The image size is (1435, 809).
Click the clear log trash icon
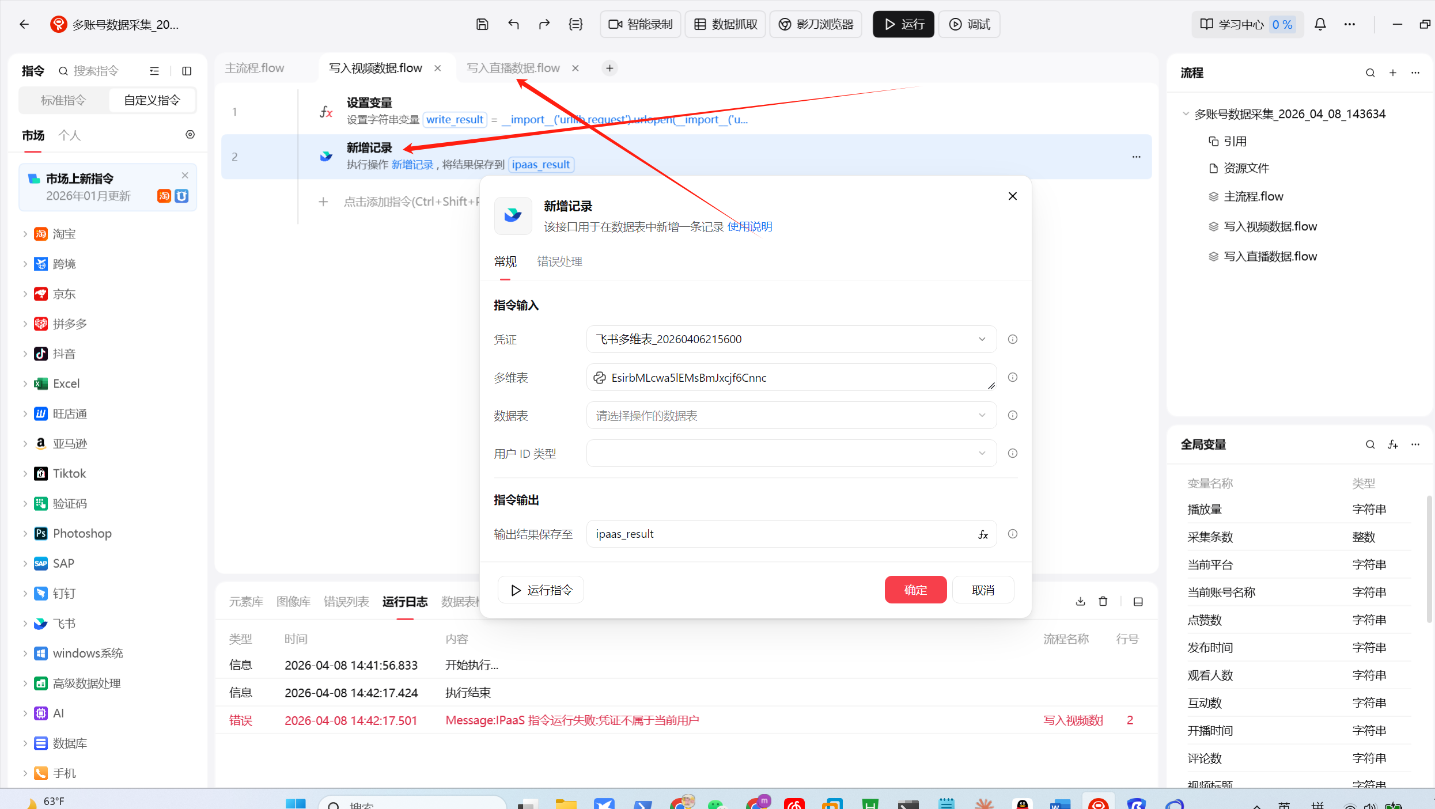(x=1103, y=601)
